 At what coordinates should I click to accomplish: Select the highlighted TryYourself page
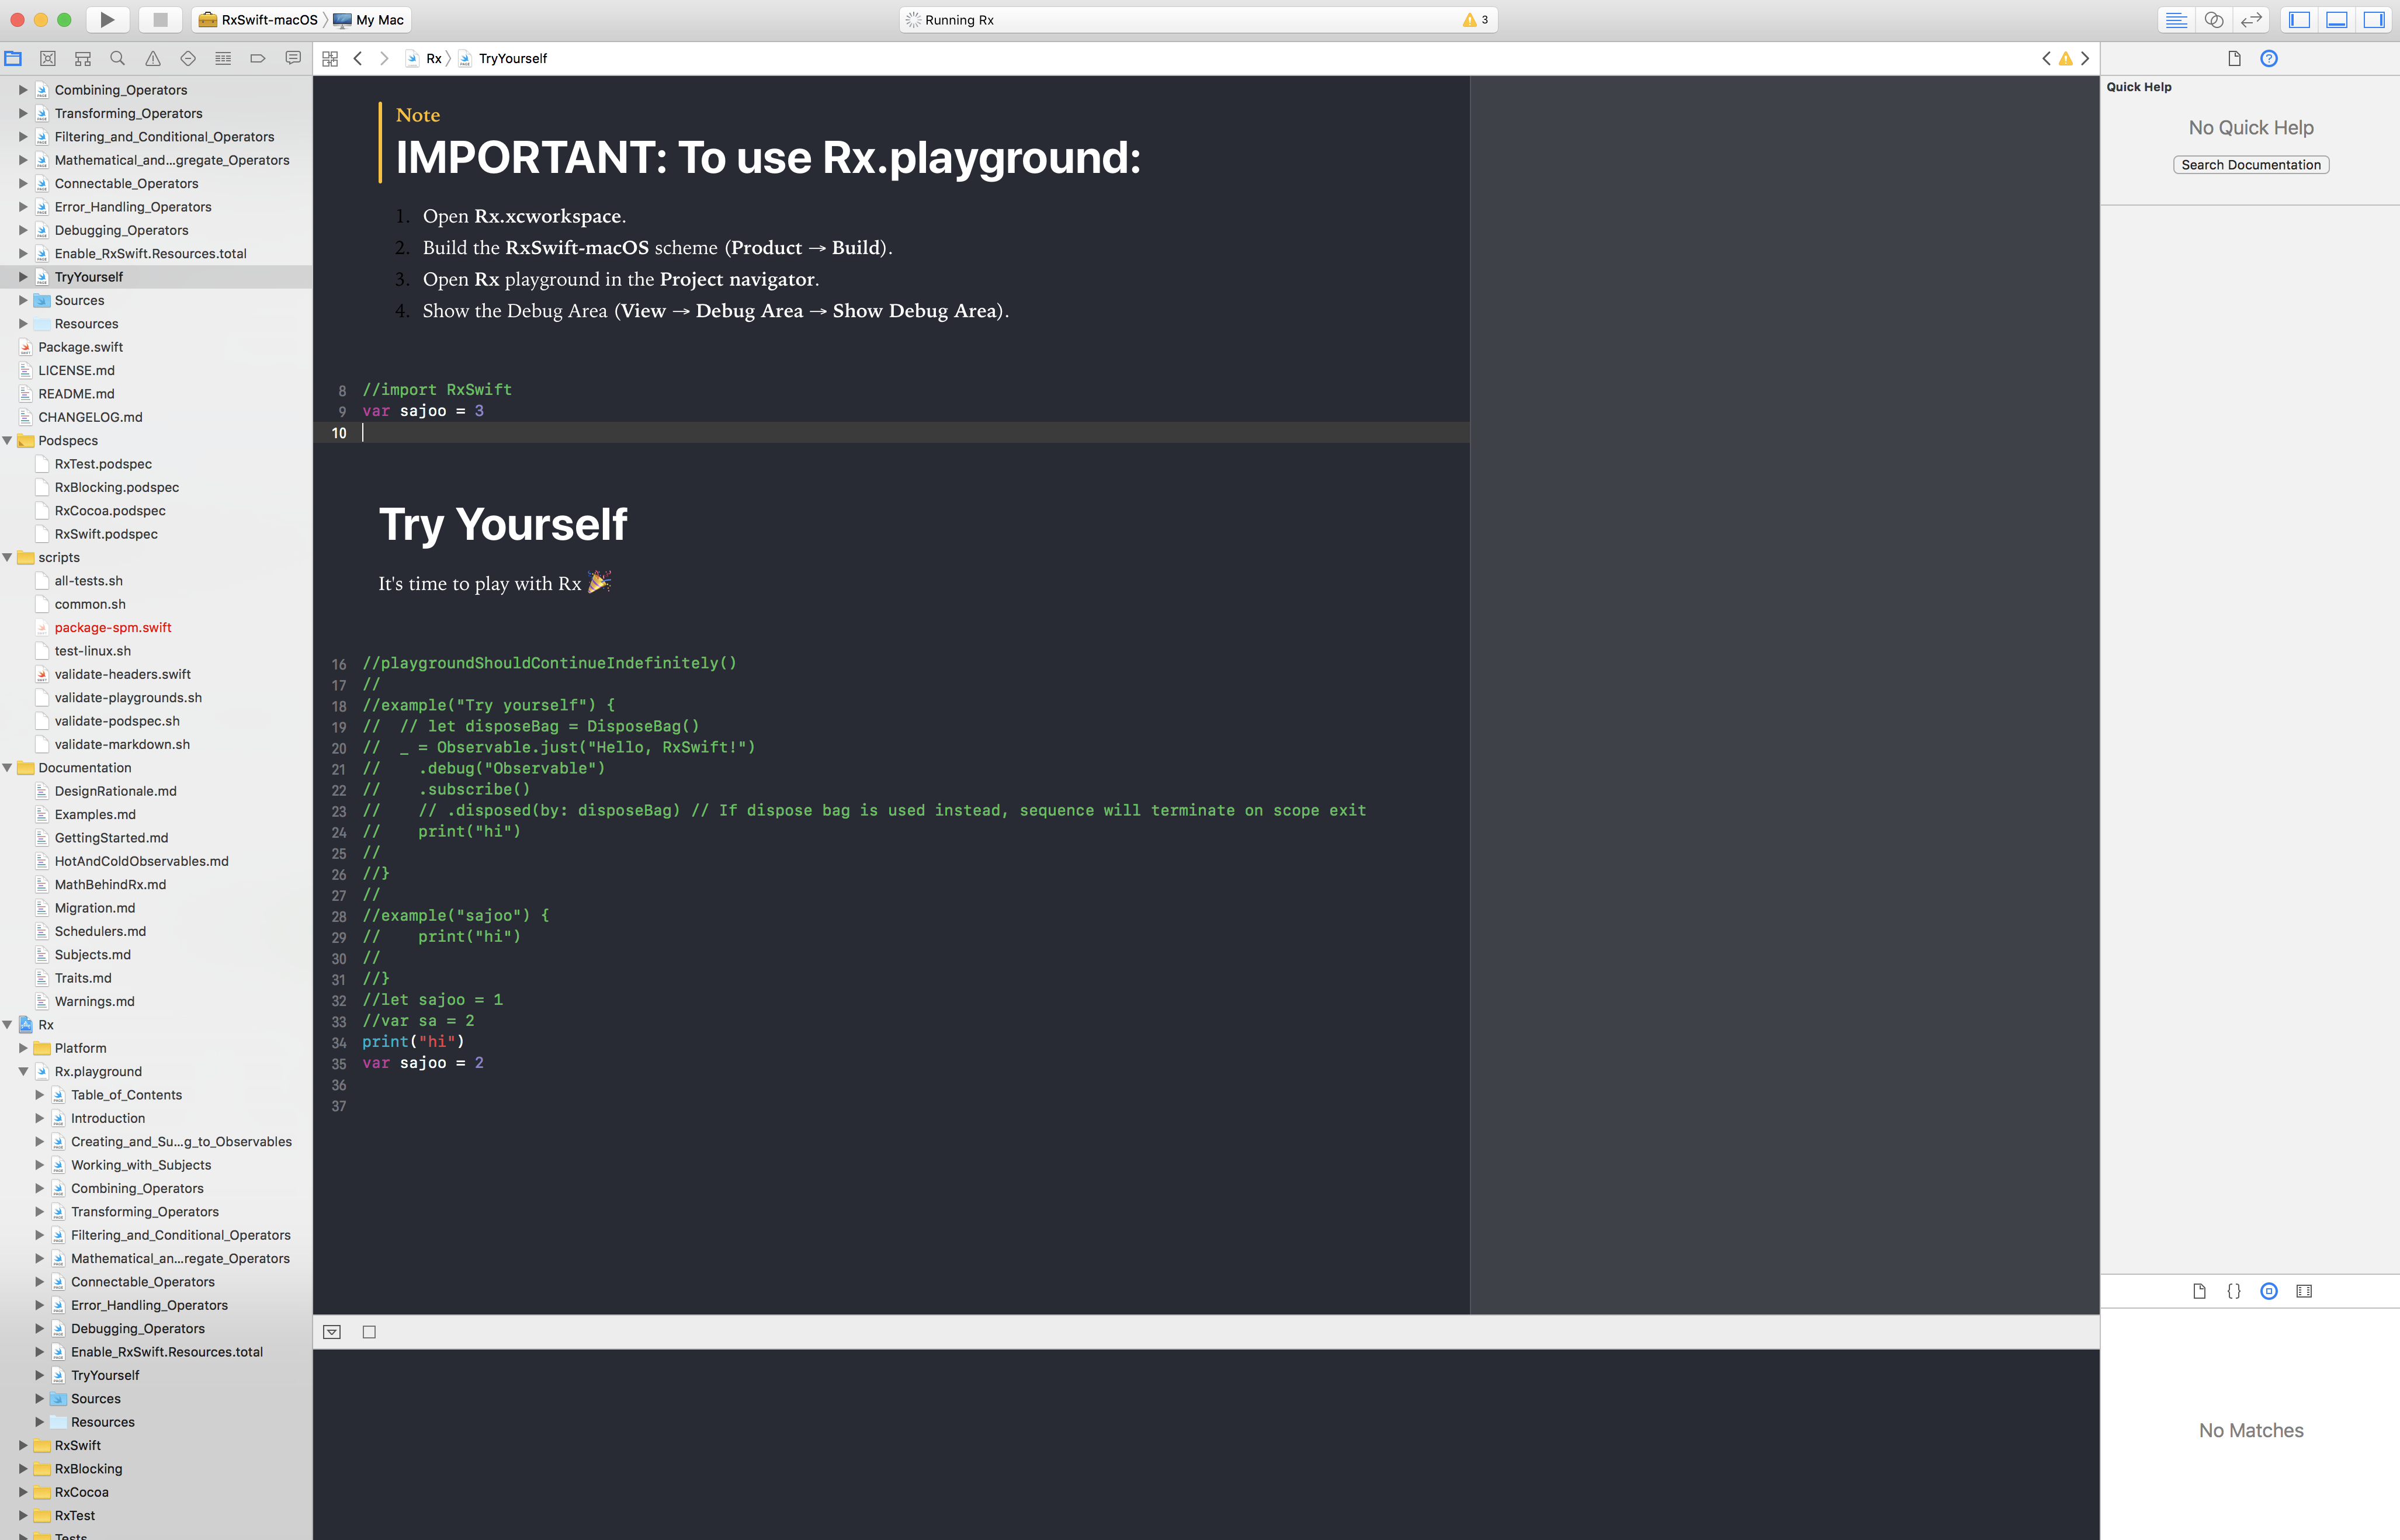[156, 277]
